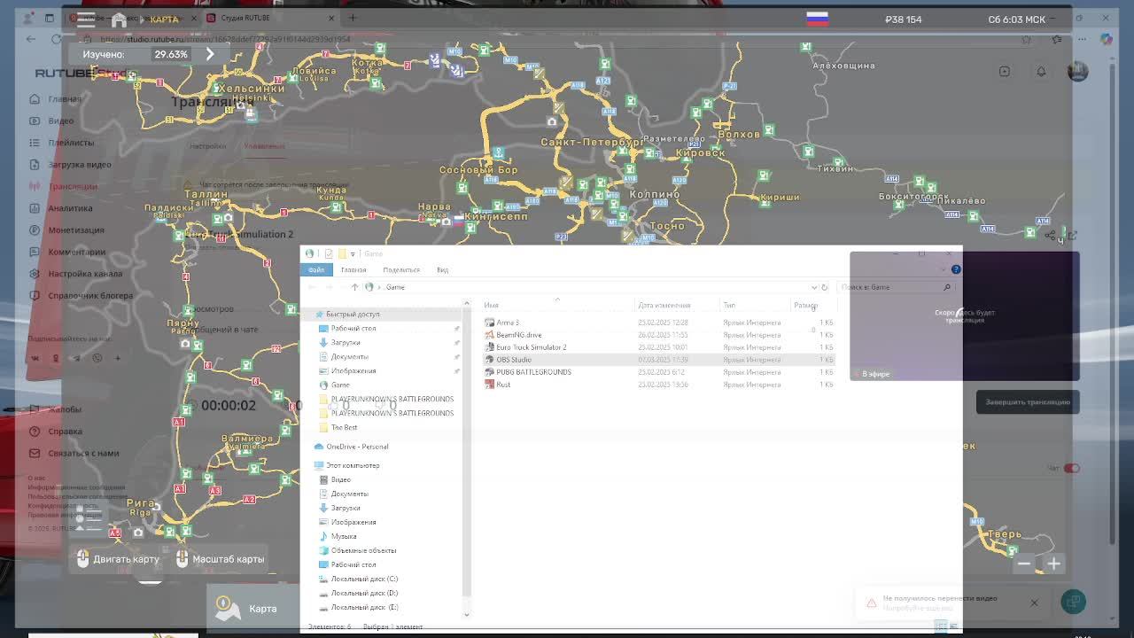Open Музыка under Этот компьютер
Image resolution: width=1134 pixels, height=638 pixels.
(338, 536)
